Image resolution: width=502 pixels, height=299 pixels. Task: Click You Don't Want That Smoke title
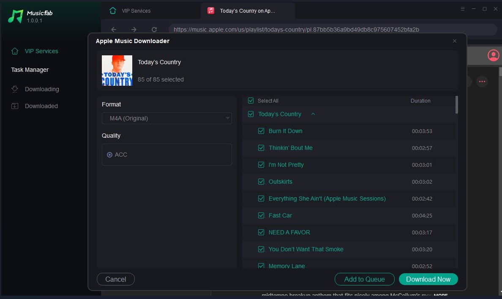(306, 249)
